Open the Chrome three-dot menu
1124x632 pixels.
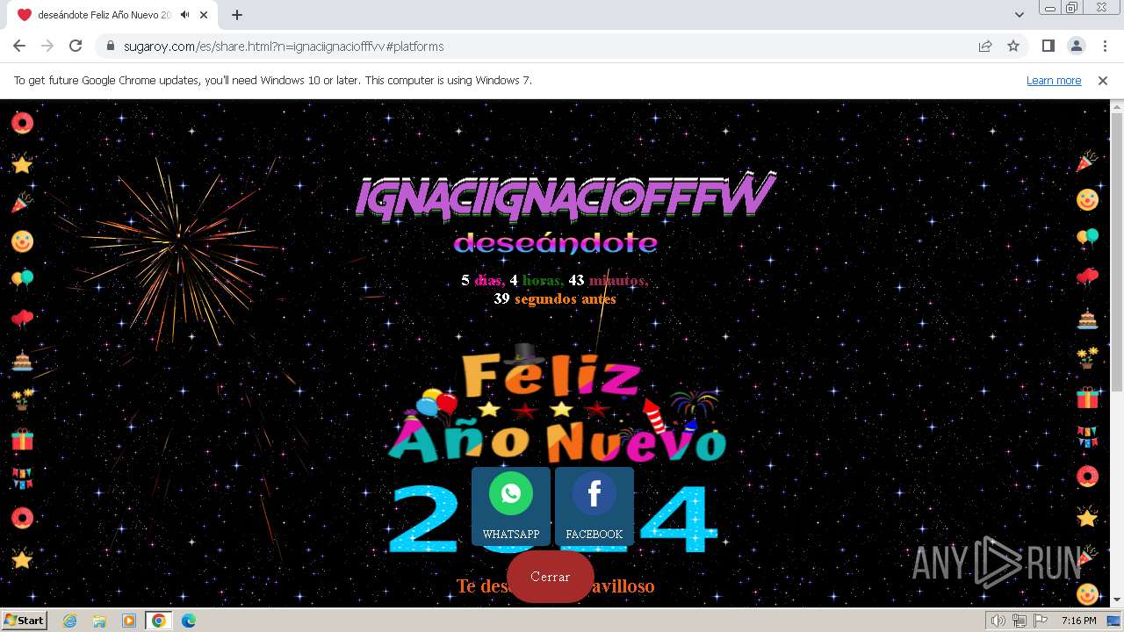click(x=1104, y=47)
